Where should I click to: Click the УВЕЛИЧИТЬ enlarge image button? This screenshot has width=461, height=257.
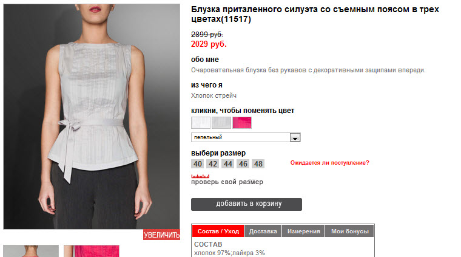(162, 235)
